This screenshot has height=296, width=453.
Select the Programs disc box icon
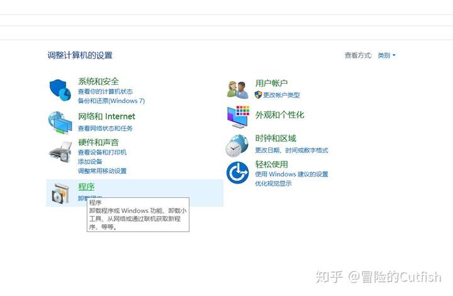60,194
